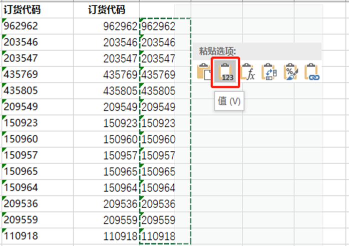Click right-aligned middle-column cell 209549

point(106,106)
